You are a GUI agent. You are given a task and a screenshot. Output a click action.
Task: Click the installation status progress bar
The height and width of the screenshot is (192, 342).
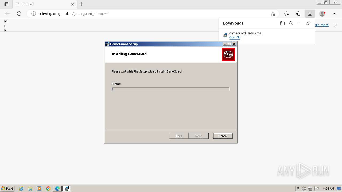[170, 89]
